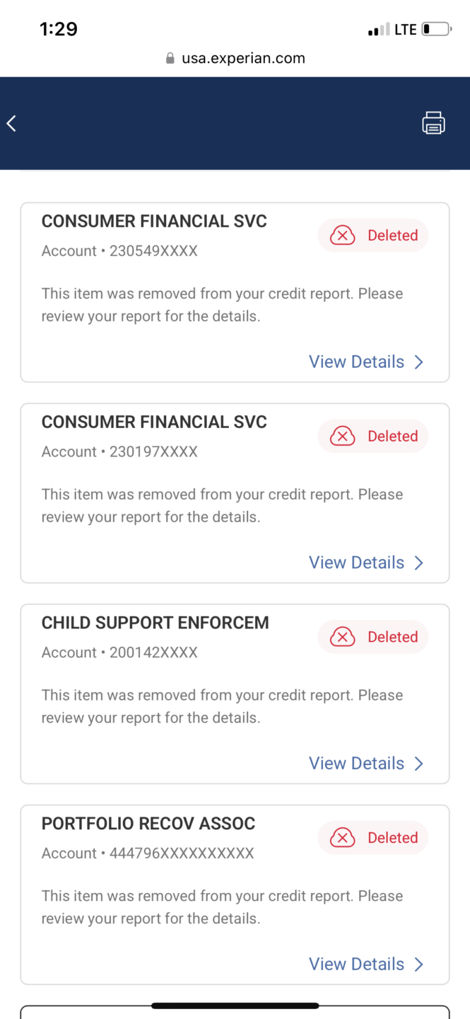Tap the battery icon in status bar

pos(436,30)
